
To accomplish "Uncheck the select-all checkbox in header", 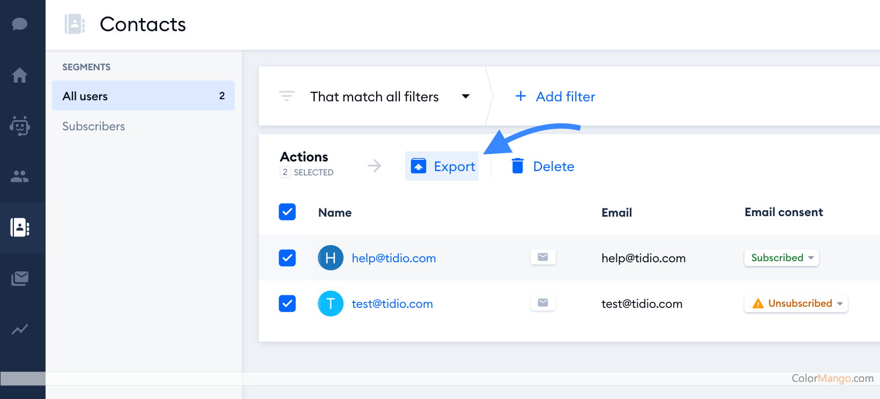I will 287,212.
